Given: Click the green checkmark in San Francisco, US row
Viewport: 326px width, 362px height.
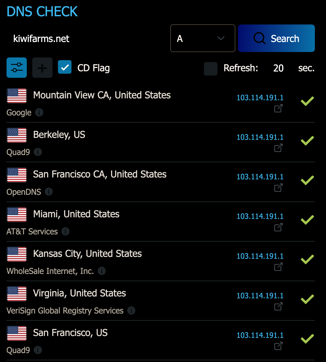Looking at the screenshot, I should [307, 339].
